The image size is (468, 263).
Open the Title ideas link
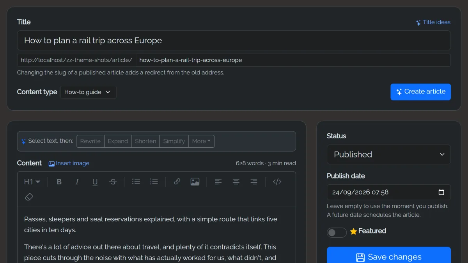point(433,22)
